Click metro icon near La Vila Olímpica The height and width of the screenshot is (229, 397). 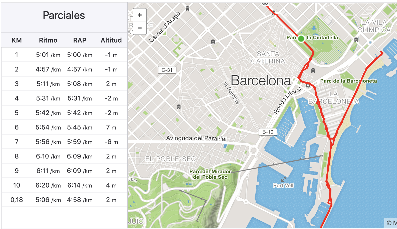tap(356, 39)
